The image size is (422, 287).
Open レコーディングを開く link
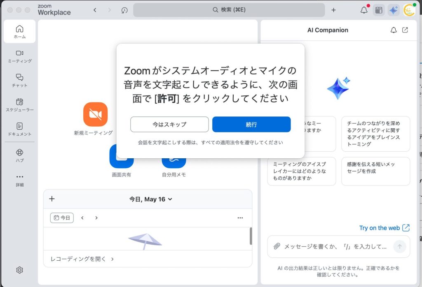point(82,259)
